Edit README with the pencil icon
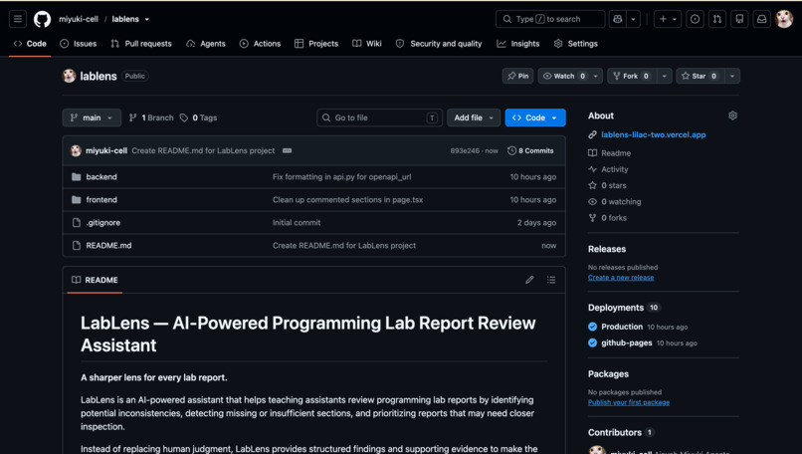Screen dimensions: 802x454 point(529,280)
